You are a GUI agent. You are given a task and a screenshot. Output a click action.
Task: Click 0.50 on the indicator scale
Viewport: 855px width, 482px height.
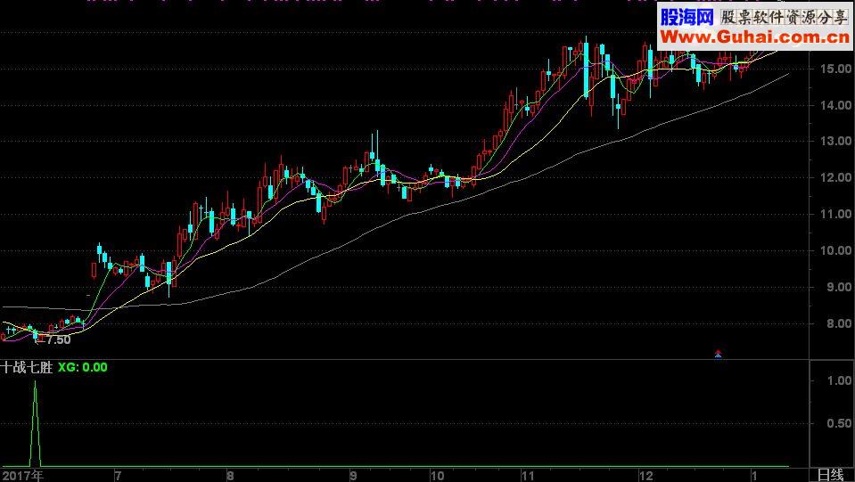tap(840, 423)
